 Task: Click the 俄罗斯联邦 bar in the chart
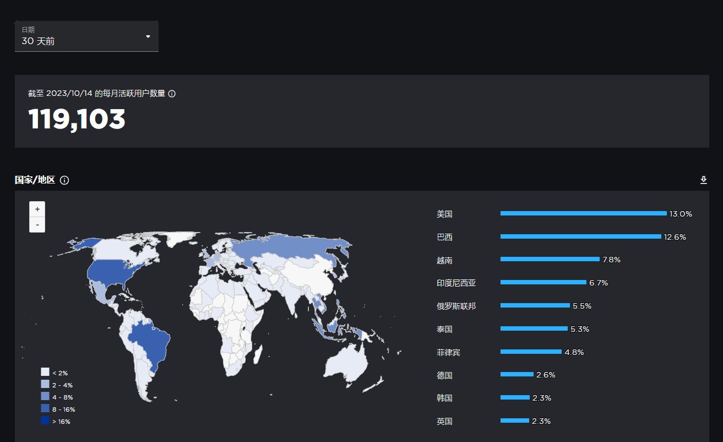pyautogui.click(x=535, y=305)
